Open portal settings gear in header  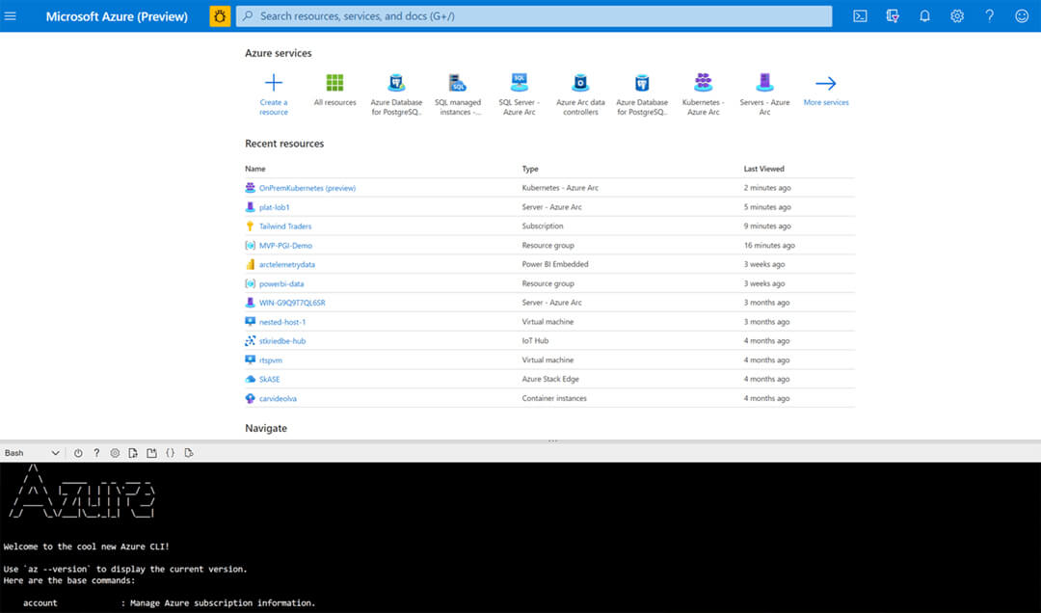tap(957, 16)
